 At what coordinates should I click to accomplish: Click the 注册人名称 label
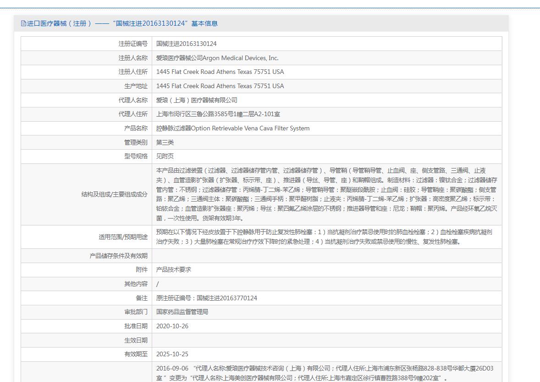click(133, 58)
